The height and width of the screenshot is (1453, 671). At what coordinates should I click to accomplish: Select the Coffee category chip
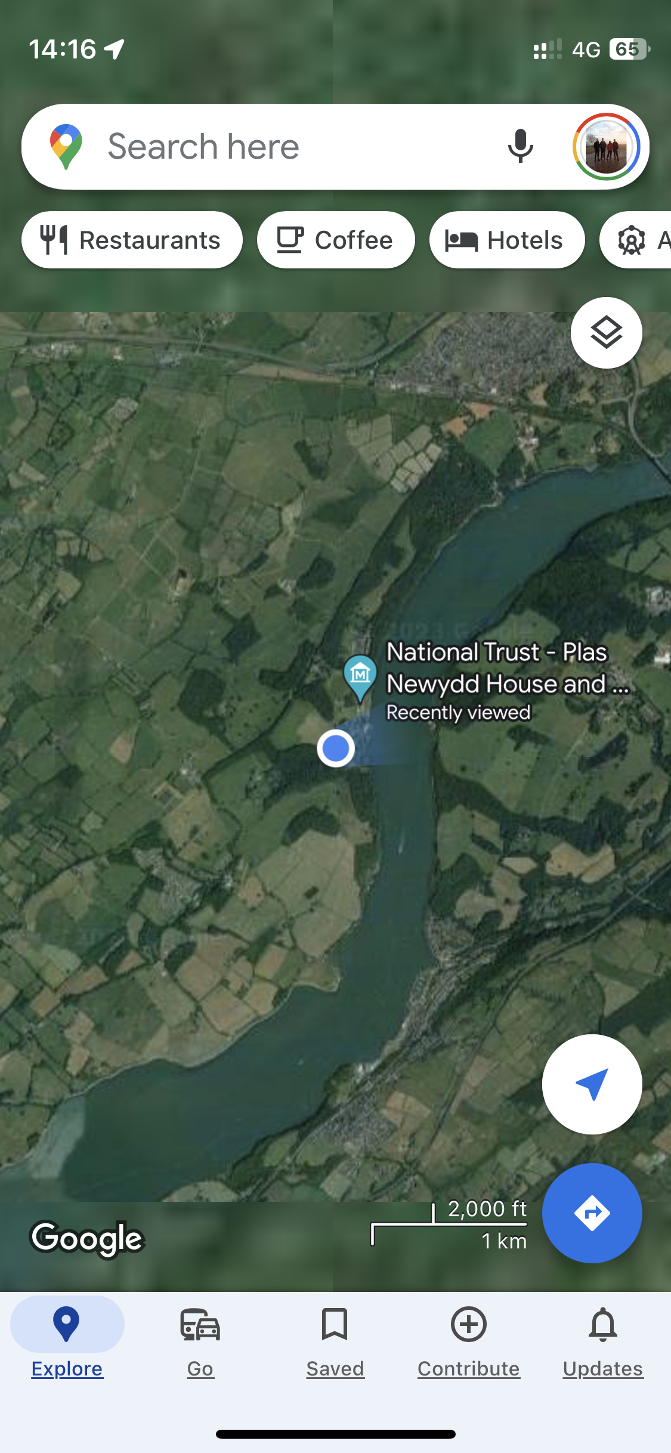click(336, 240)
